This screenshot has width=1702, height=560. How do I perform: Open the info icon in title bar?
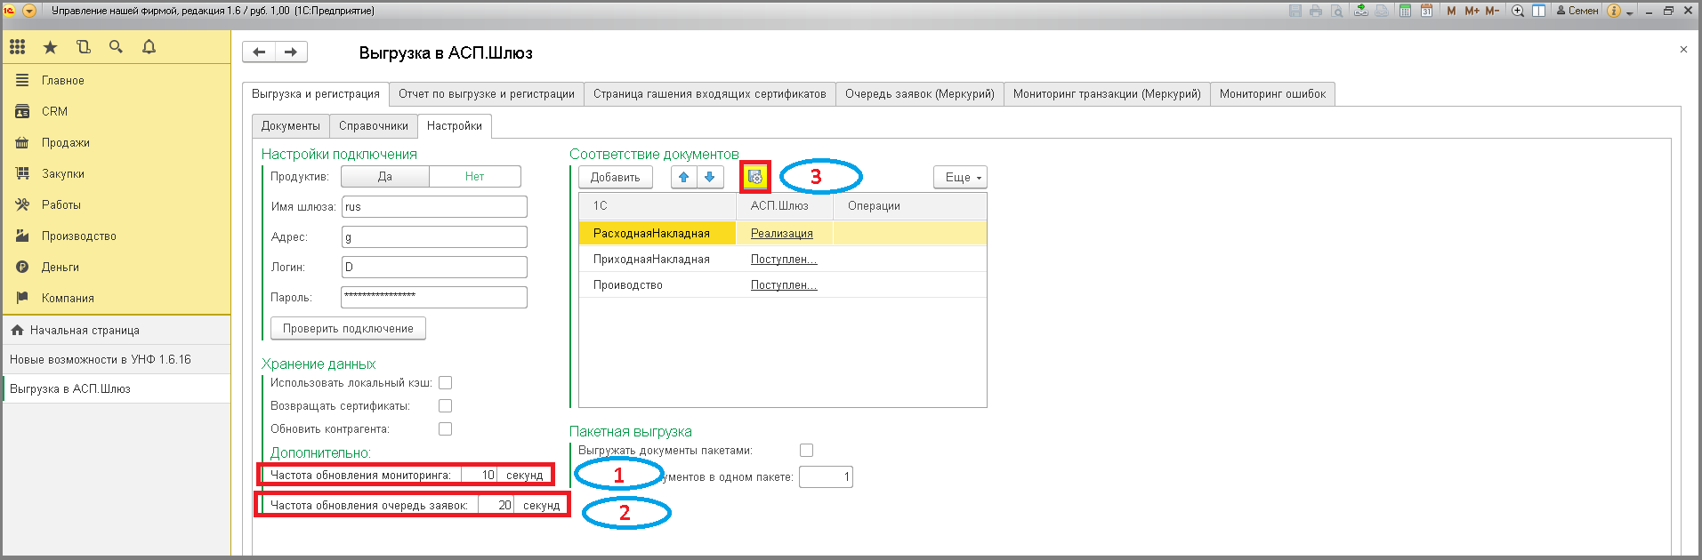(x=1613, y=11)
